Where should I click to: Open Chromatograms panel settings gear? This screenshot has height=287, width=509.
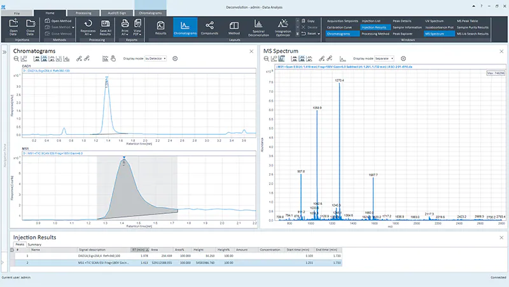[x=174, y=59]
